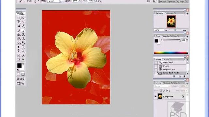Image resolution: width=209 pixels, height=117 pixels.
Task: Select the Eyedropper tool
Action: tap(23, 56)
